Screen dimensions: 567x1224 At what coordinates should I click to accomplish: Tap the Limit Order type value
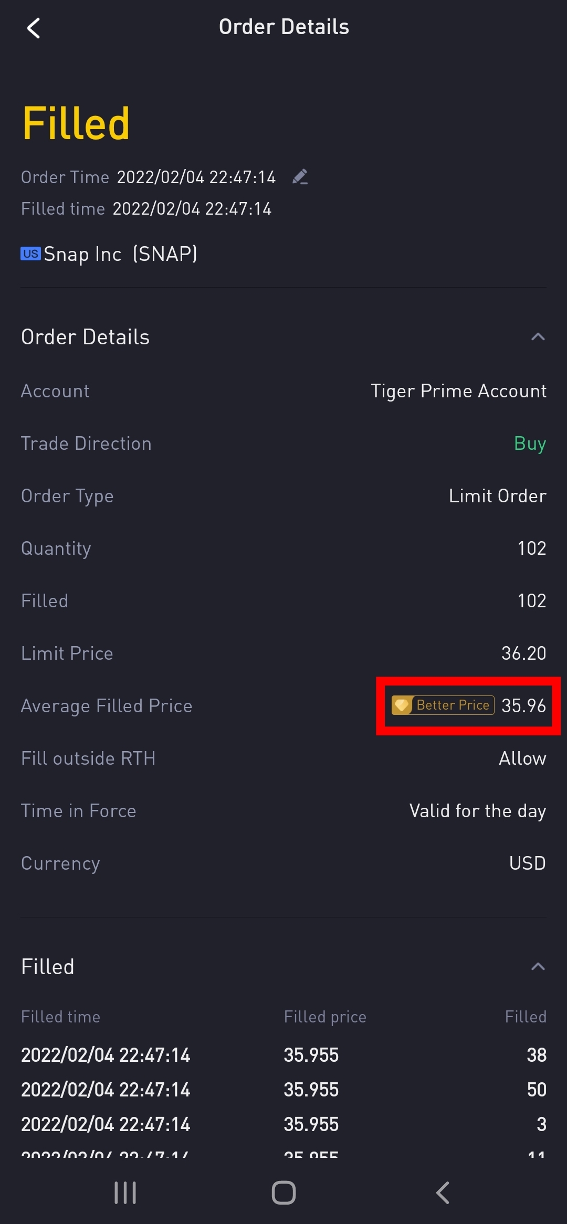[497, 496]
